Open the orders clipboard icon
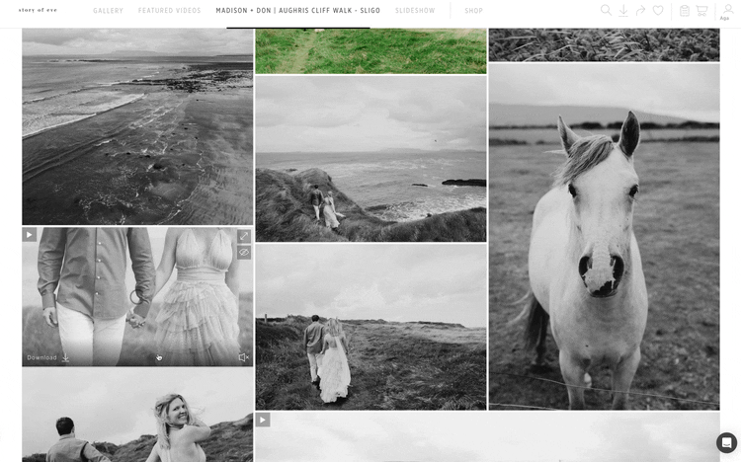 pyautogui.click(x=685, y=11)
